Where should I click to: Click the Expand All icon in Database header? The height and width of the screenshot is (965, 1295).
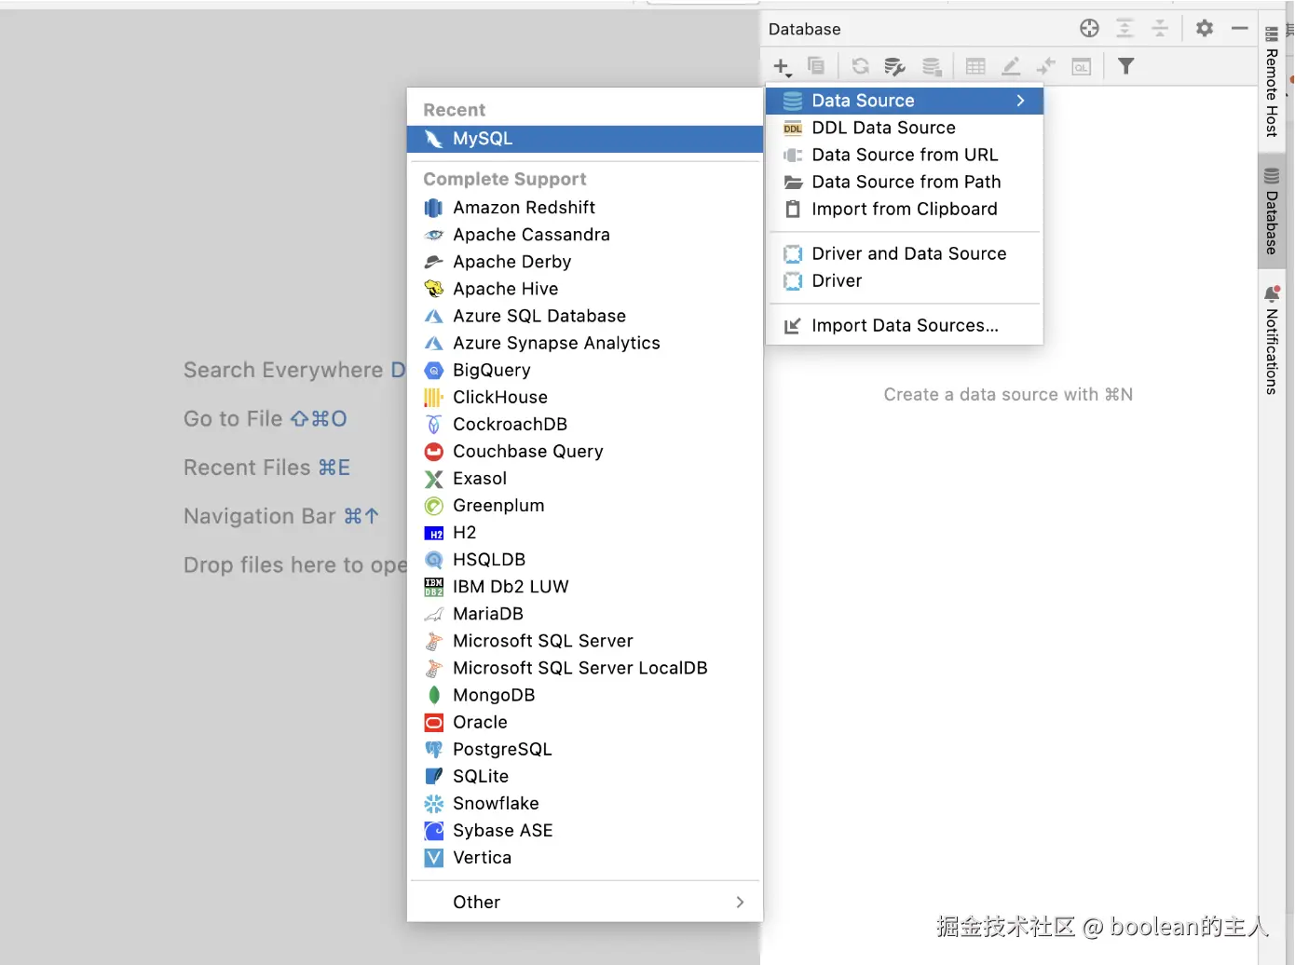pyautogui.click(x=1125, y=28)
